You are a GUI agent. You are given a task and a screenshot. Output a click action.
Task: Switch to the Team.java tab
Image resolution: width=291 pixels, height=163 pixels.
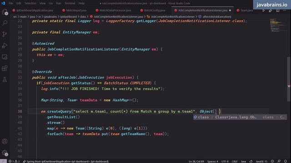coord(245,10)
